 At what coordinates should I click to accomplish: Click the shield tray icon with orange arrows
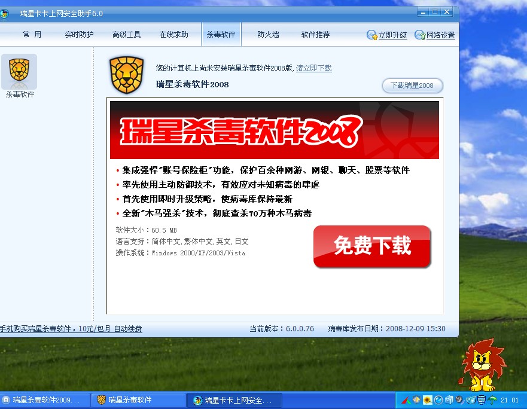(x=417, y=400)
